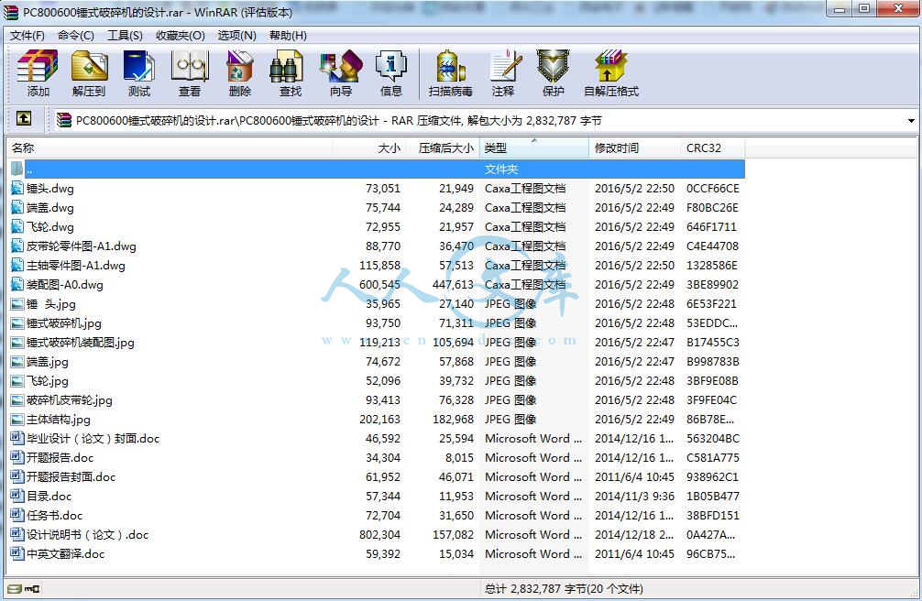Click the key icon in status bar
This screenshot has width=922, height=601.
[x=32, y=589]
